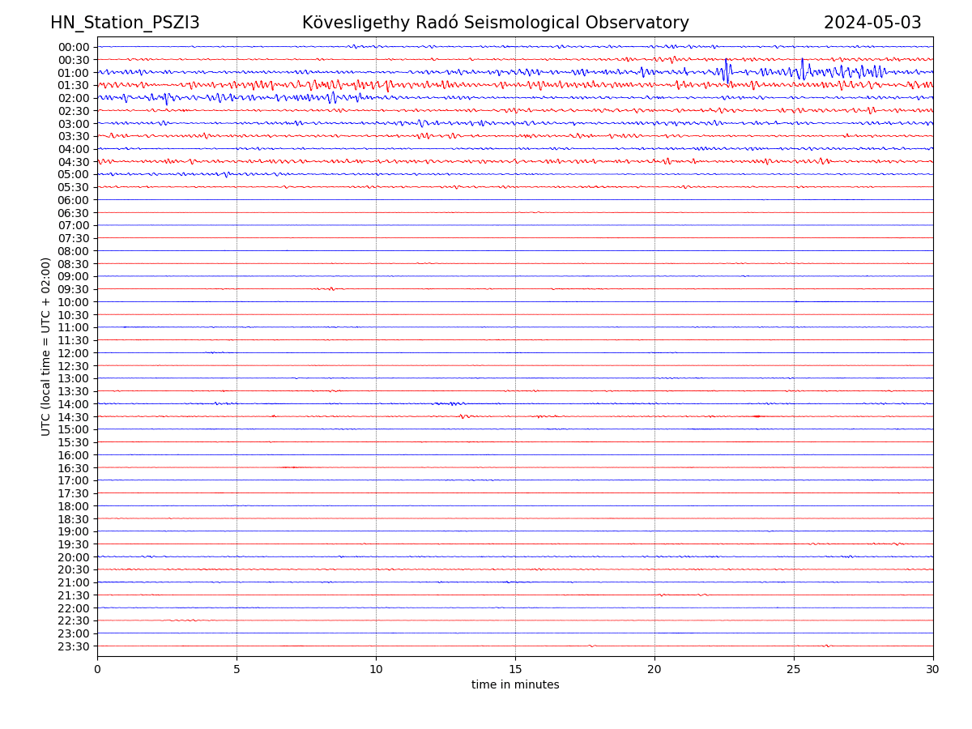Image resolution: width=972 pixels, height=729 pixels.
Task: Click the HN_Station_PSZI3 station label
Action: (x=125, y=23)
